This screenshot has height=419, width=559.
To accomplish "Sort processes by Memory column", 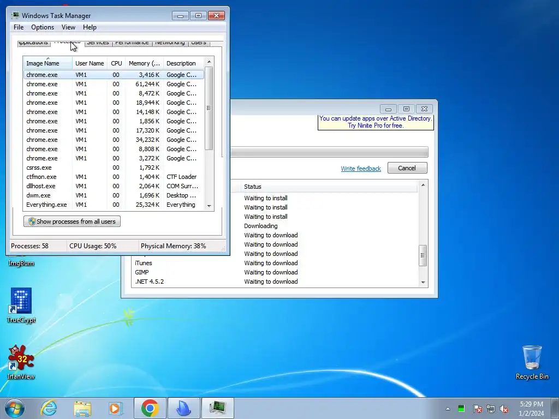I will tap(144, 63).
